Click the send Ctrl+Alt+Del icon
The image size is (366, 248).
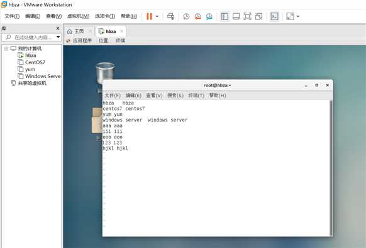pyautogui.click(x=170, y=16)
